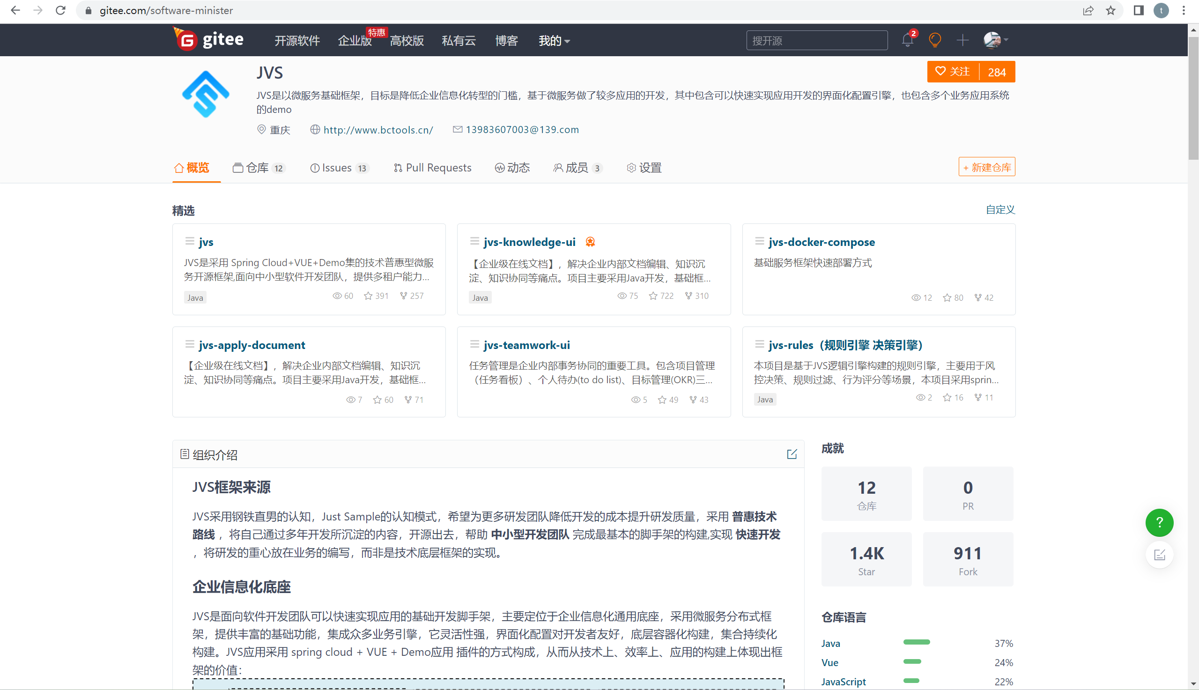The width and height of the screenshot is (1199, 690).
Task: Open the notifications bell
Action: 908,40
